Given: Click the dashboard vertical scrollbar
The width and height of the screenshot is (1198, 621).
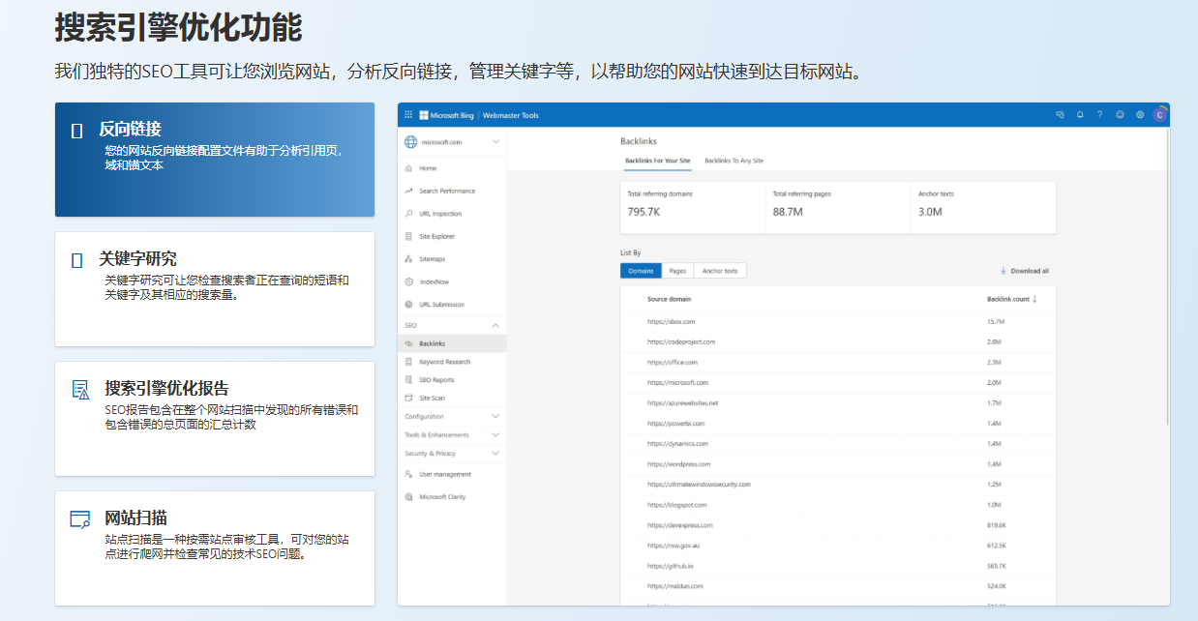Looking at the screenshot, I should [x=1166, y=290].
